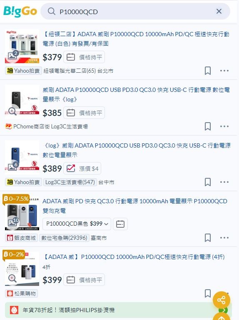Screen dimensions: 239x320
Task: Select the Yahoo拍賣 store tag on first listing
Action: point(23,71)
